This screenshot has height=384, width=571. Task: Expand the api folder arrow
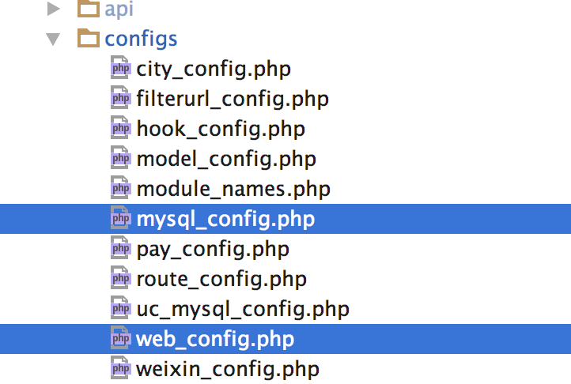click(x=54, y=9)
